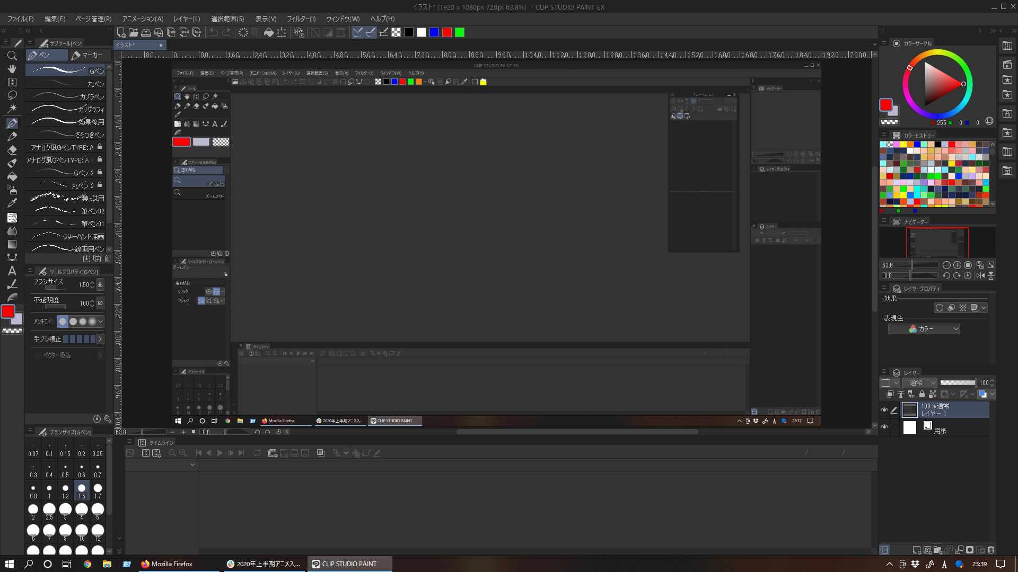This screenshot has width=1018, height=572.
Task: Click zoom in icon in Navigator
Action: (957, 265)
